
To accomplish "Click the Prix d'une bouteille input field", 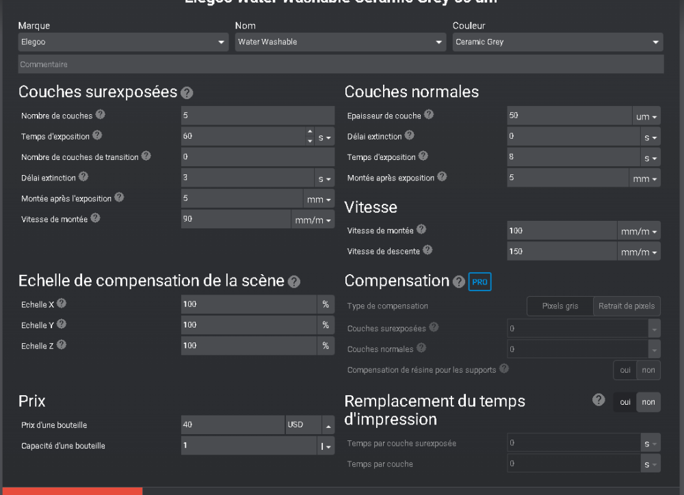I will tap(233, 425).
